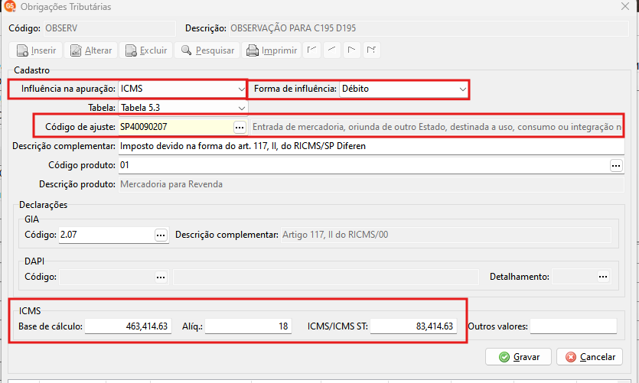Open the Tabela 5.3 dropdown
Screen dimensions: 639x383
241,108
